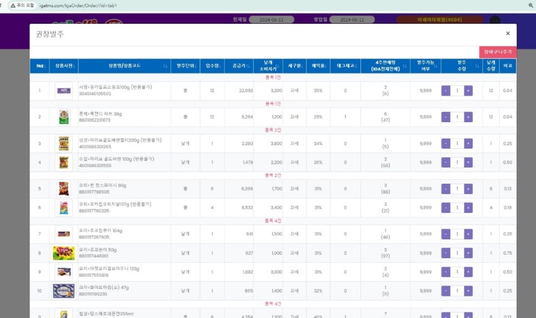The image size is (536, 318).
Task: Click plus button for 화이트하임(소) 47g
Action: [x=468, y=291]
